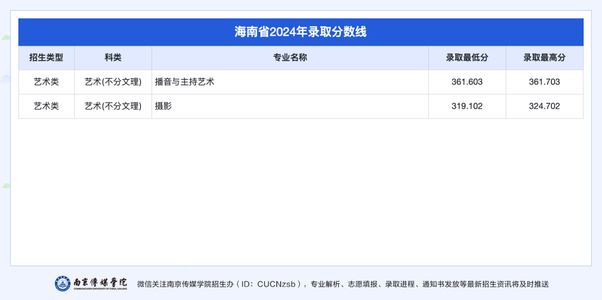Select the 科类 column header

[x=113, y=57]
